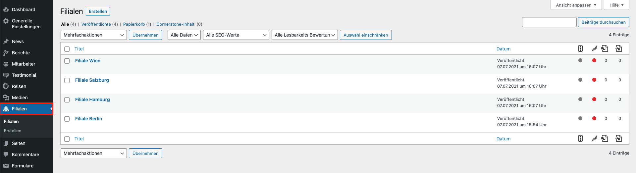Click the SEO score column icon in header
This screenshot has width=636, height=173.
(580, 48)
